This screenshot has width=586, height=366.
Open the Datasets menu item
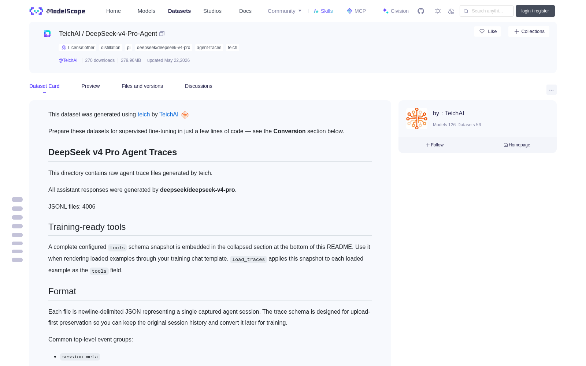tap(179, 11)
